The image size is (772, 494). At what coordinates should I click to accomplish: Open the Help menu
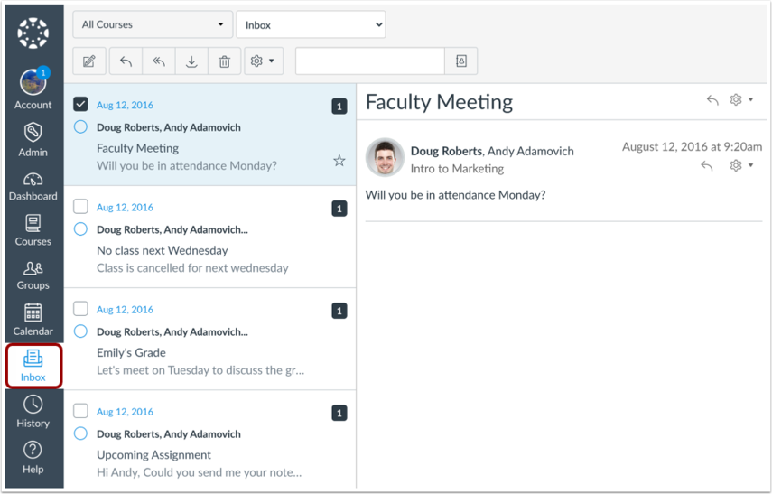point(33,458)
